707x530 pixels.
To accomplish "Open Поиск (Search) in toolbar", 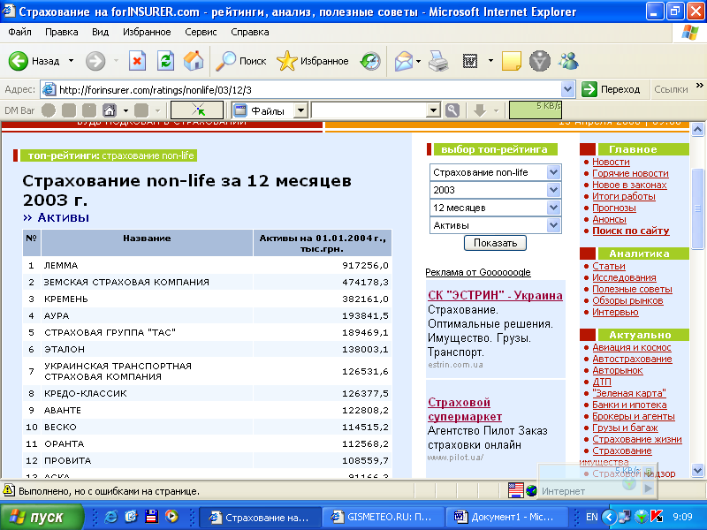I will pos(242,61).
